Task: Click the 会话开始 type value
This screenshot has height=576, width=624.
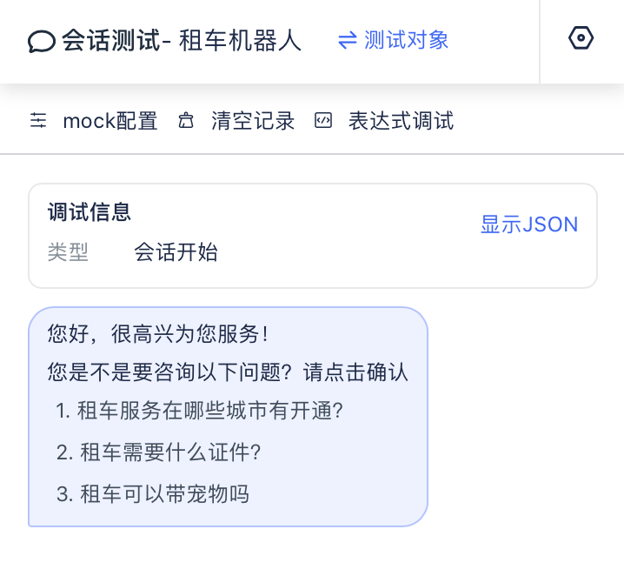Action: click(x=176, y=252)
